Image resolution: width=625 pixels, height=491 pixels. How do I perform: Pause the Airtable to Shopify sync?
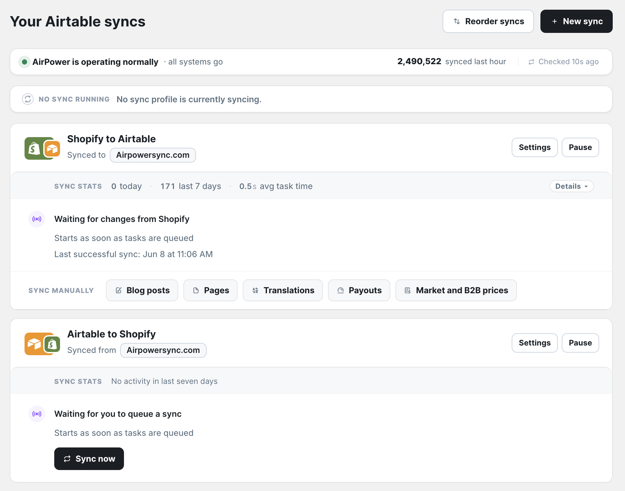(x=580, y=343)
